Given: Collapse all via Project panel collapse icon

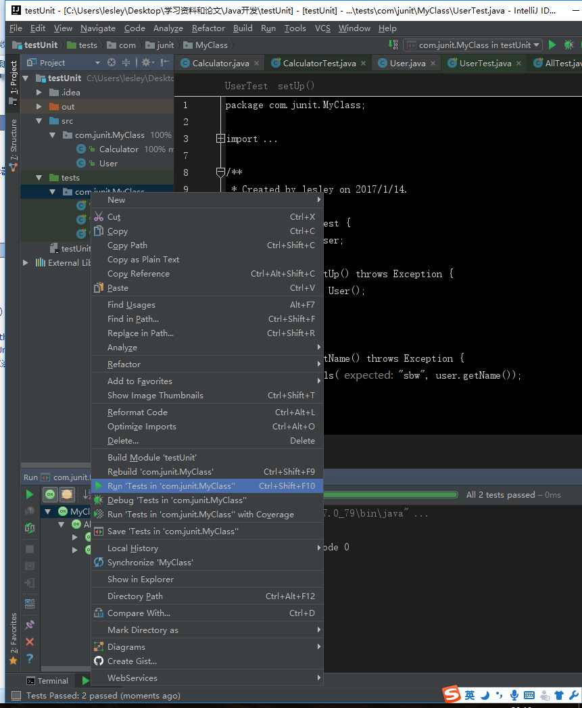Looking at the screenshot, I should [x=126, y=62].
